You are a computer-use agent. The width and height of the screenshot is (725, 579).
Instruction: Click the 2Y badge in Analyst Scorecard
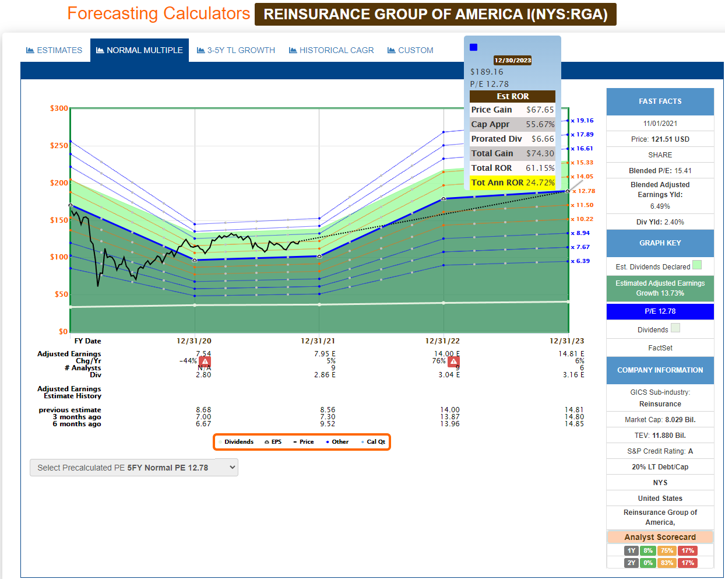click(631, 563)
